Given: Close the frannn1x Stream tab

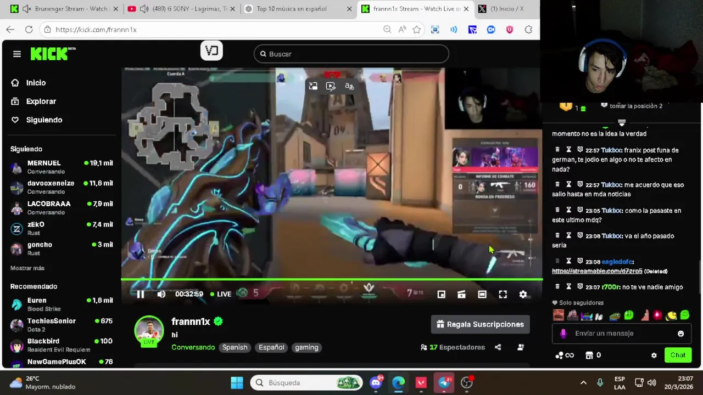Looking at the screenshot, I should [466, 9].
